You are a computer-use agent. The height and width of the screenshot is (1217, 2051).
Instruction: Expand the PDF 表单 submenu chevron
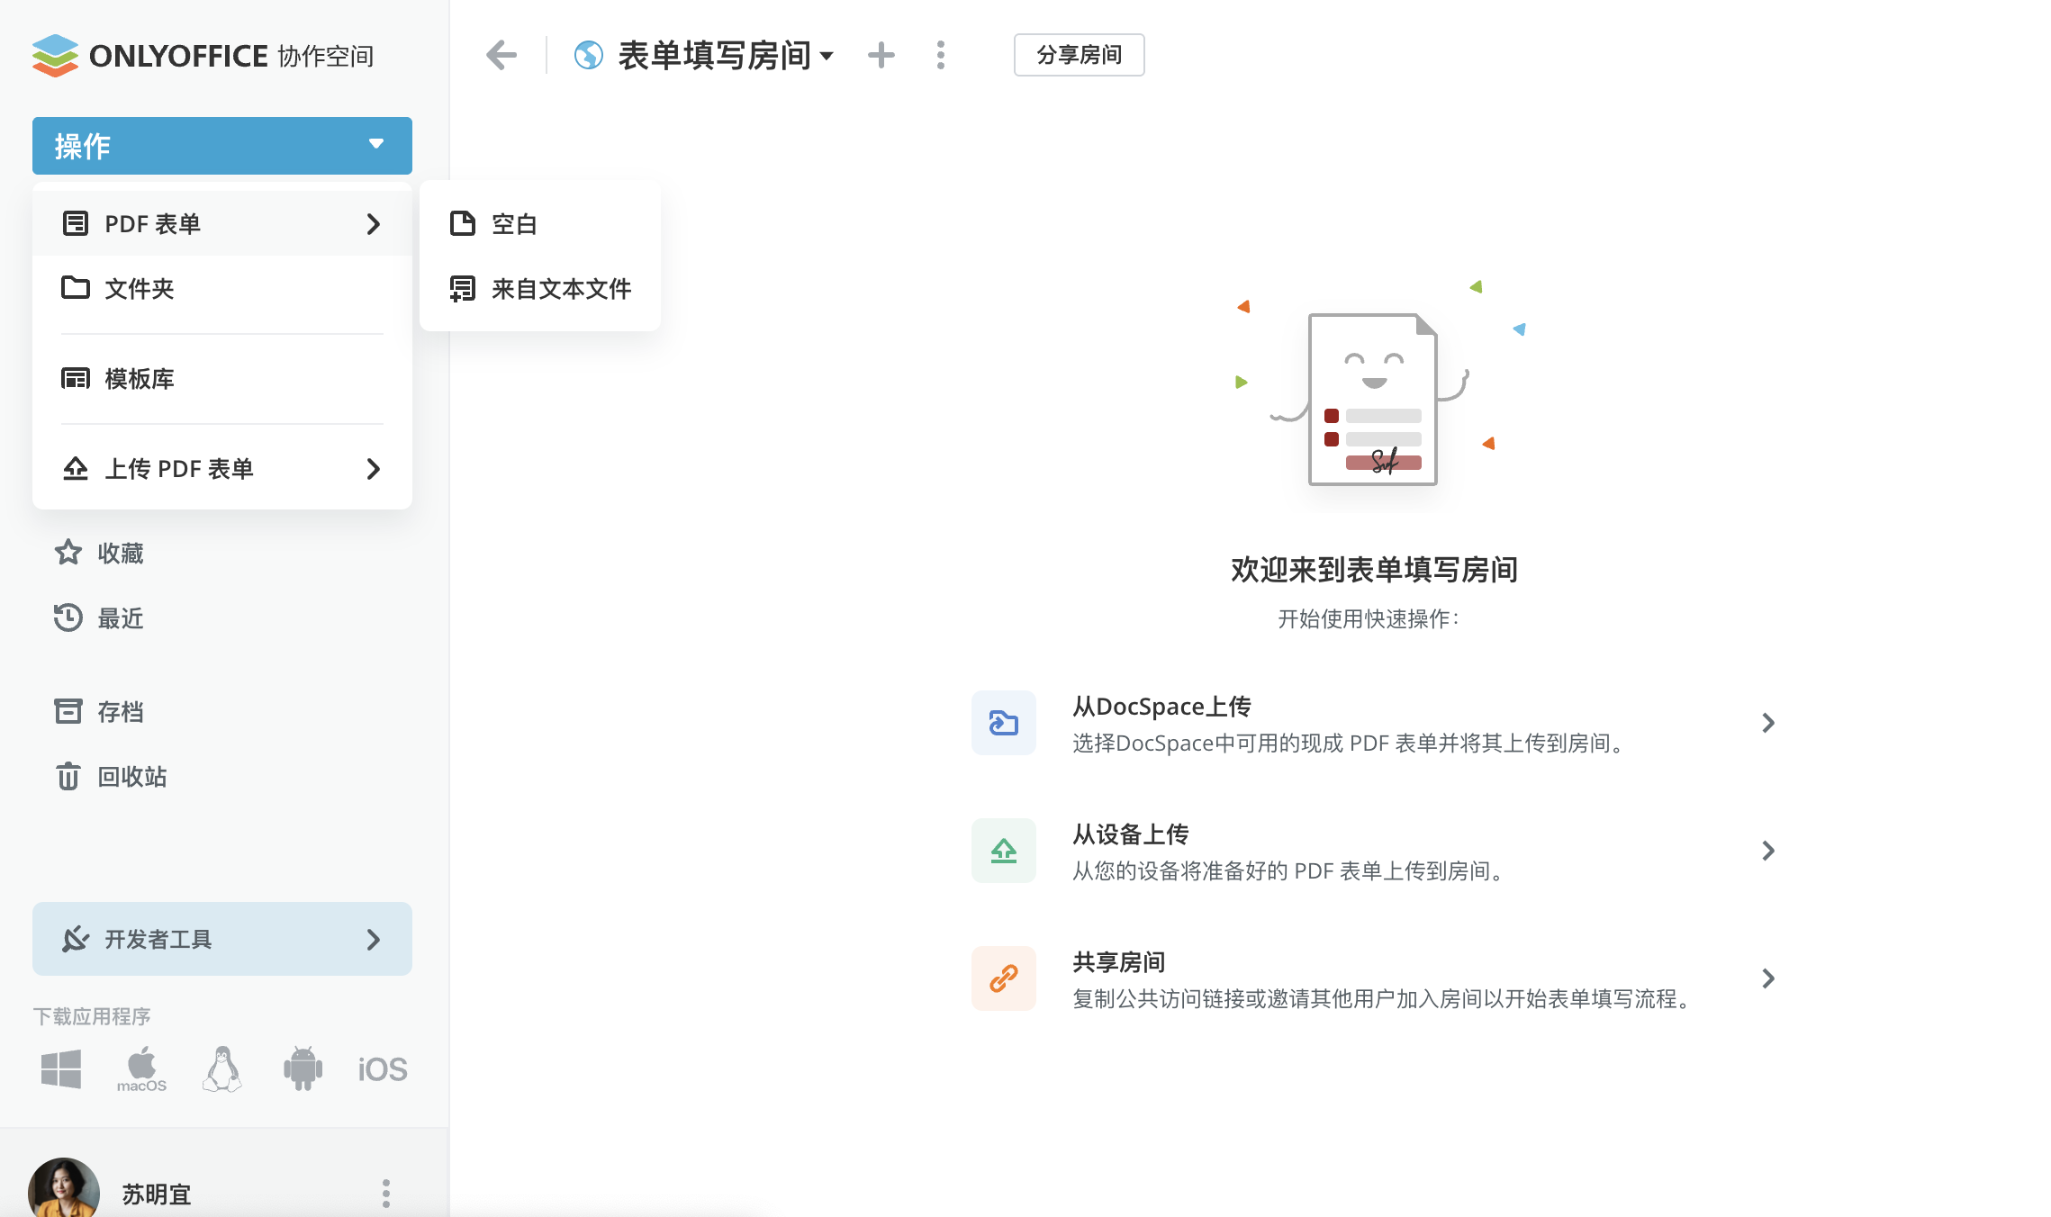point(374,223)
